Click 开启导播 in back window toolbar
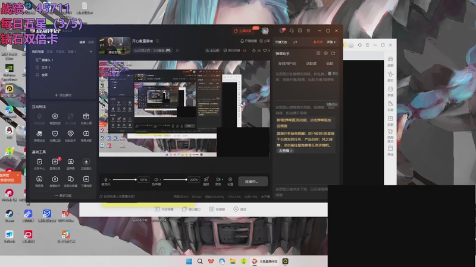 164,209
